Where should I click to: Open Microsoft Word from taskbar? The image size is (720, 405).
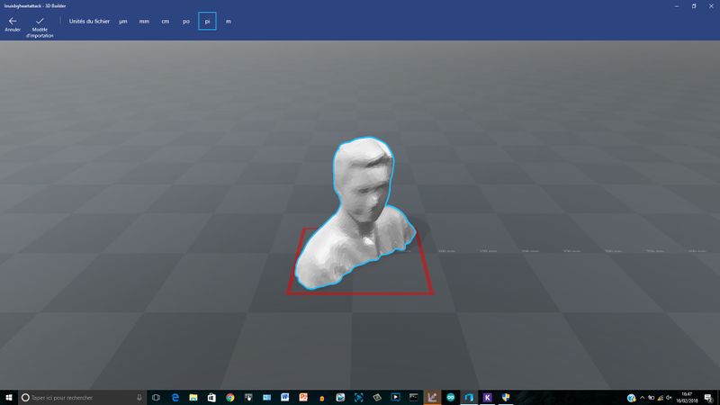click(x=285, y=397)
